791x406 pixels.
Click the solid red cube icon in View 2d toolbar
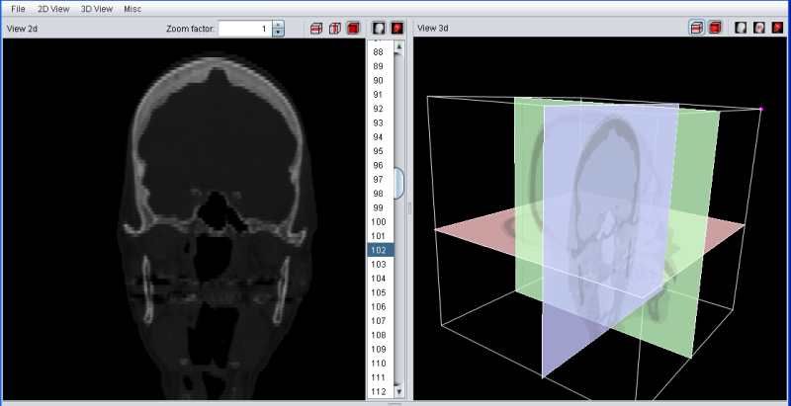click(x=353, y=29)
